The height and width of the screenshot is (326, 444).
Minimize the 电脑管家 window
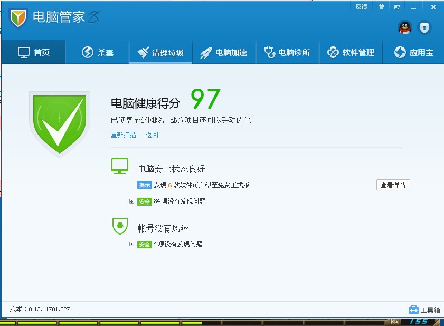tap(414, 7)
